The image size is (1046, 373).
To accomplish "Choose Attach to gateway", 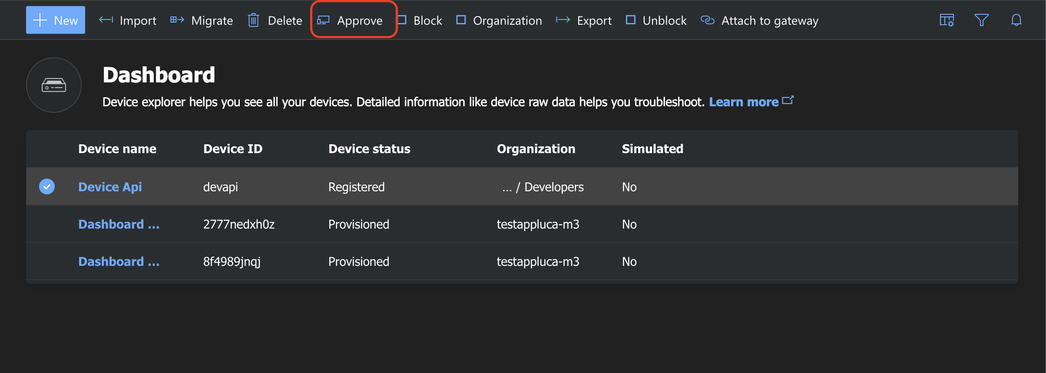I will 760,20.
